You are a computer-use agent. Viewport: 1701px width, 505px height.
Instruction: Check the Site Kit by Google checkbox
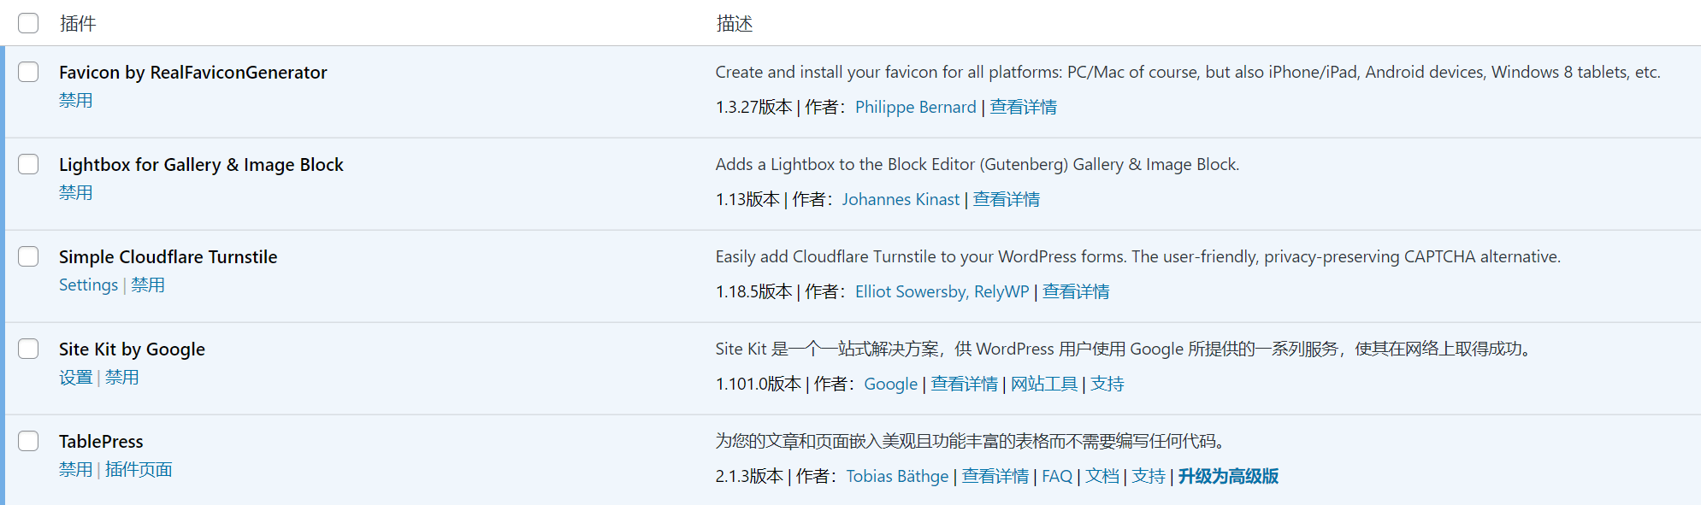pos(28,349)
